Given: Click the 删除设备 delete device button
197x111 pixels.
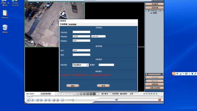Looking at the screenshot, I should pos(155,81).
